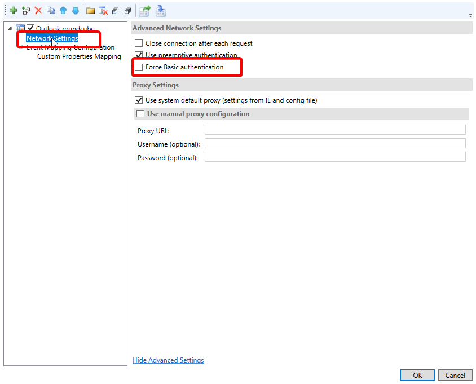Click the import profiles icon

(161, 11)
